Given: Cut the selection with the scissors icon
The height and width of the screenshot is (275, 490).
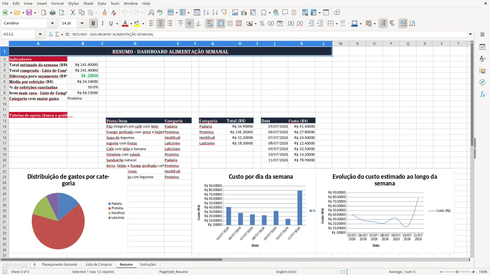Looking at the screenshot, I should click(x=72, y=13).
